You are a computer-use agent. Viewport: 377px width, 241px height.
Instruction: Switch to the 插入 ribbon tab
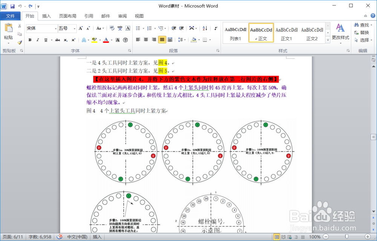click(x=46, y=16)
